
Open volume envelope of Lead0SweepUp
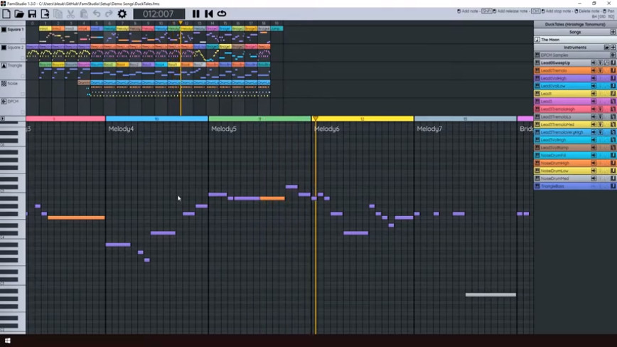point(594,63)
